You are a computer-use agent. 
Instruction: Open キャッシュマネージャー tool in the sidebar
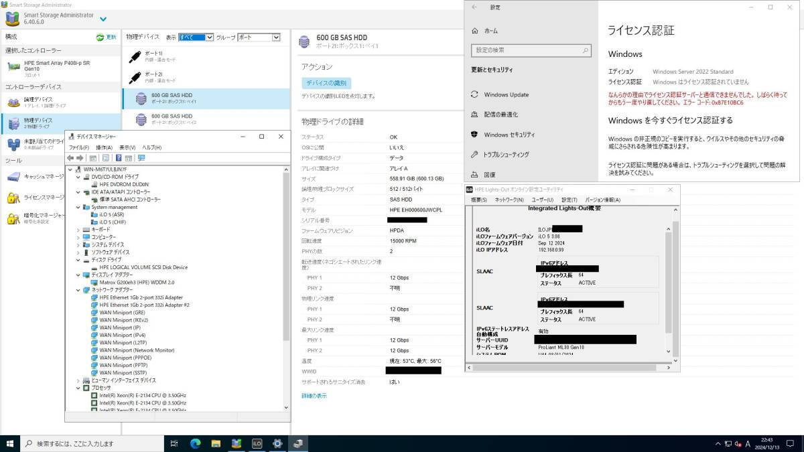coord(33,177)
